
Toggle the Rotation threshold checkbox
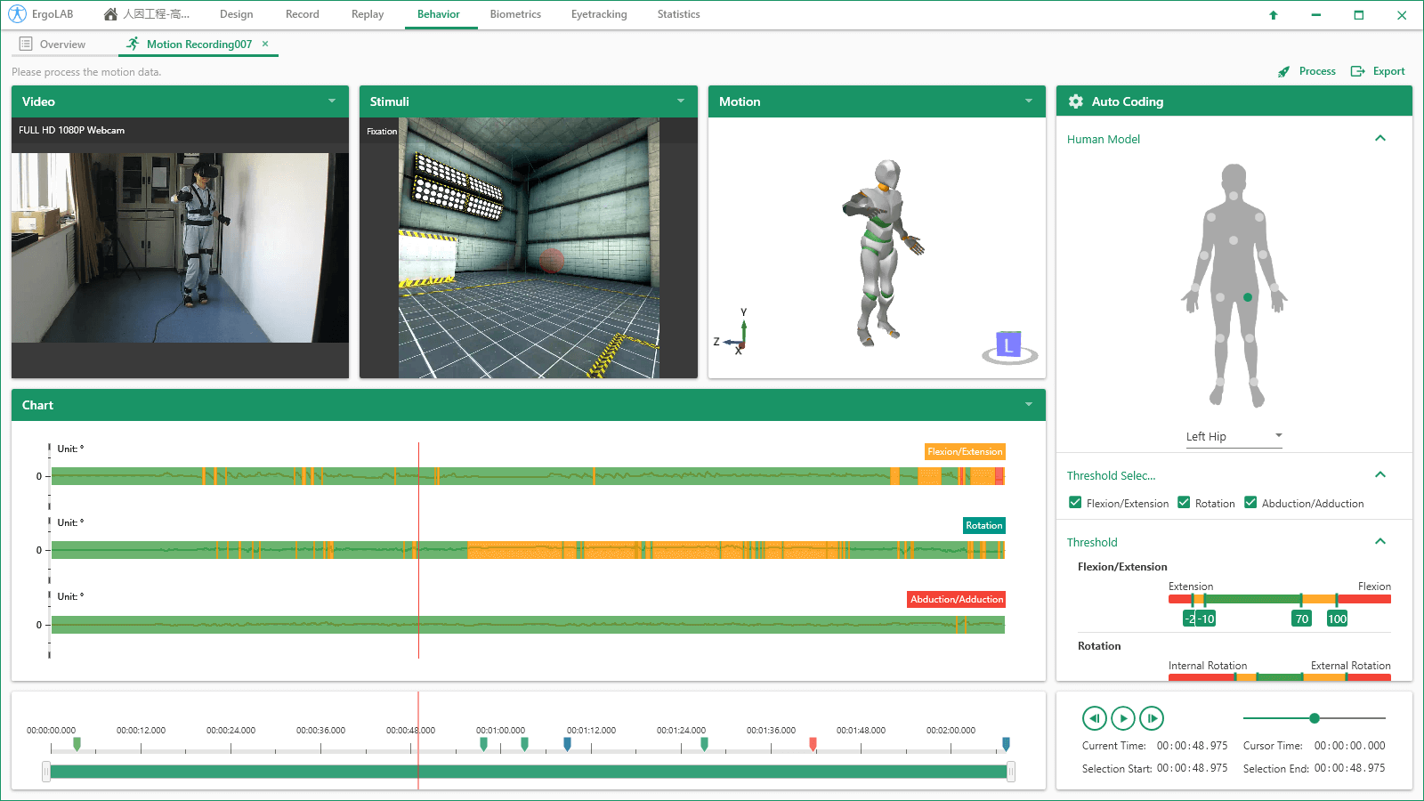pyautogui.click(x=1184, y=503)
